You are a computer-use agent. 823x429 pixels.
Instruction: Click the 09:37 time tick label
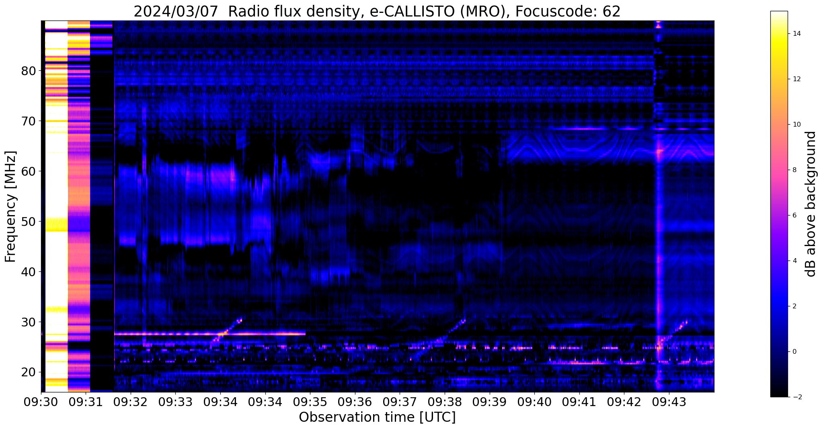click(x=400, y=402)
